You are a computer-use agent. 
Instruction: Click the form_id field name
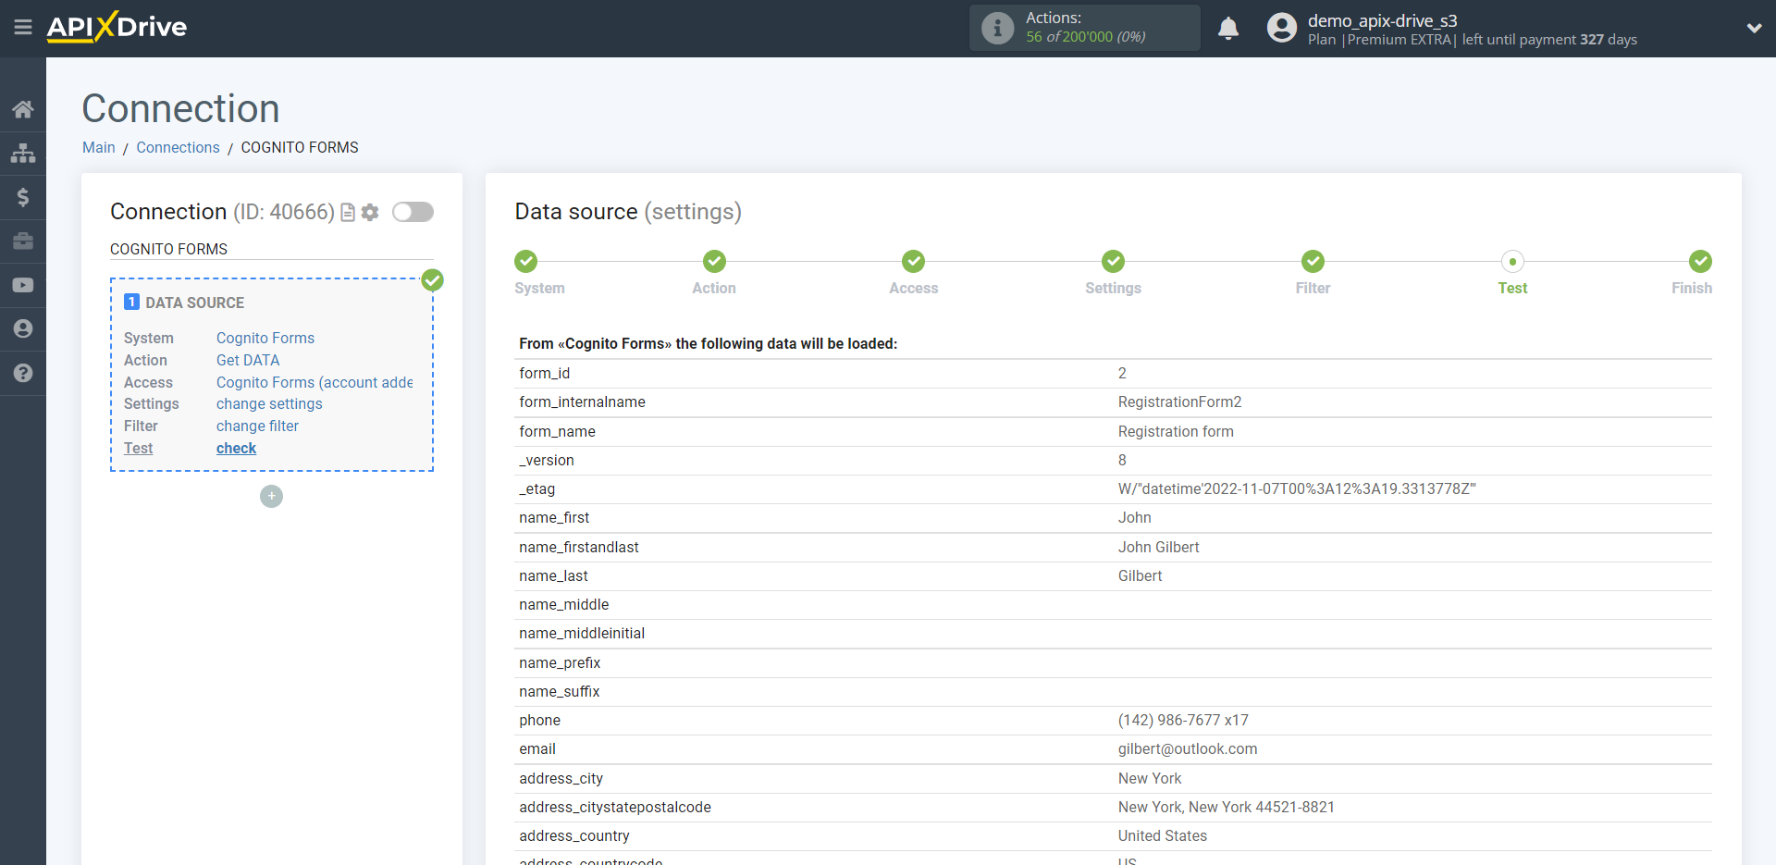(x=544, y=374)
